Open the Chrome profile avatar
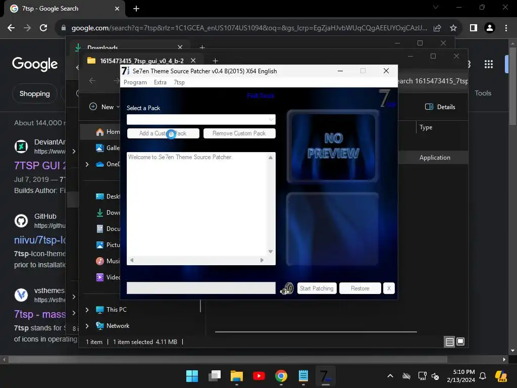The width and height of the screenshot is (517, 388). (490, 28)
